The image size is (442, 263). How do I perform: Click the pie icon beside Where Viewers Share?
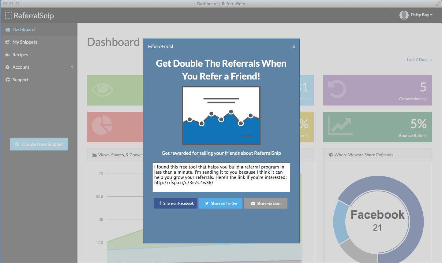[x=331, y=155]
